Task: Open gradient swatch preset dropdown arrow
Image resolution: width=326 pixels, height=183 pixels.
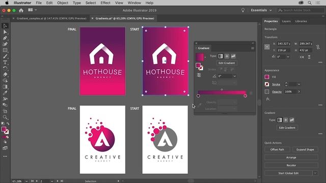Action: [x=205, y=57]
